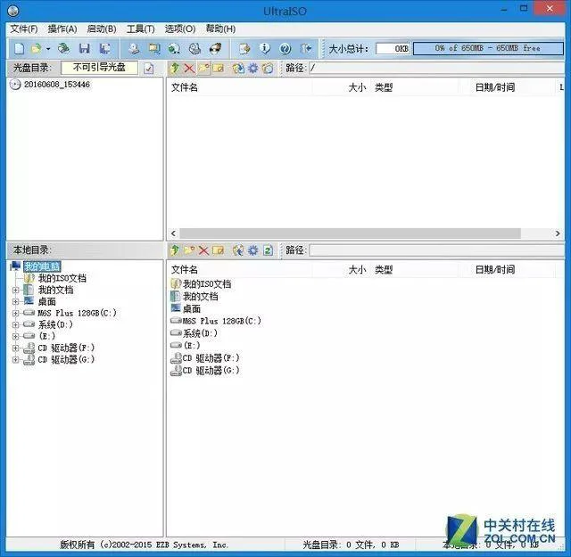Select 我的电脑 in local tree

(42, 266)
